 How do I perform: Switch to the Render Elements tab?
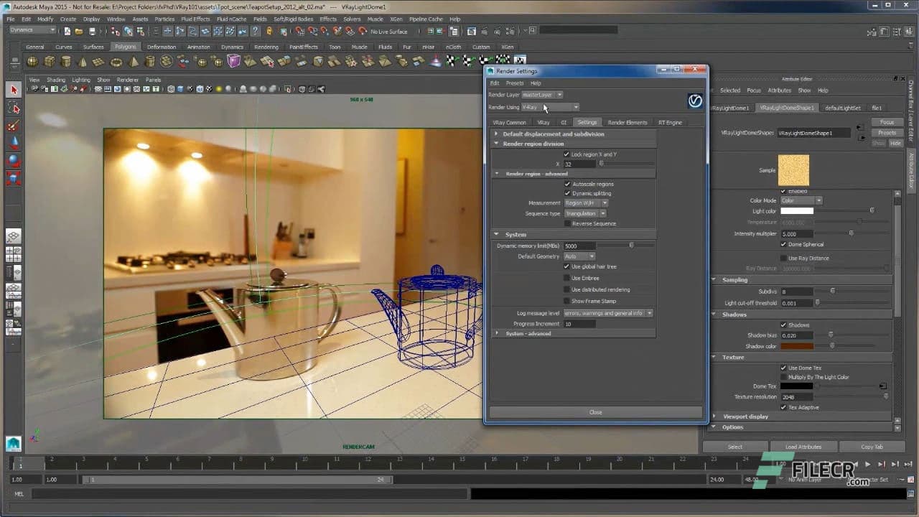(x=628, y=122)
